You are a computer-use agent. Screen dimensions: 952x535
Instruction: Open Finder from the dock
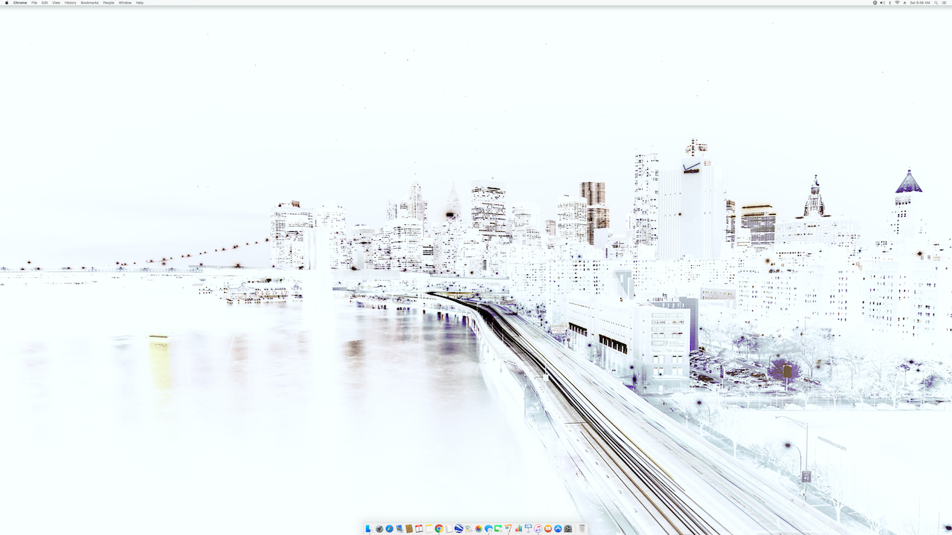[x=369, y=528]
